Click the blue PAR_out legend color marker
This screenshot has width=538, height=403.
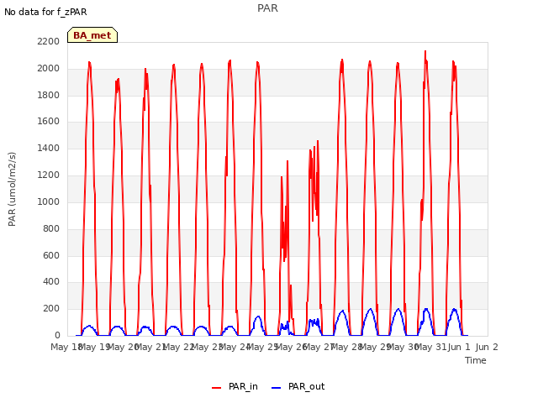click(277, 388)
